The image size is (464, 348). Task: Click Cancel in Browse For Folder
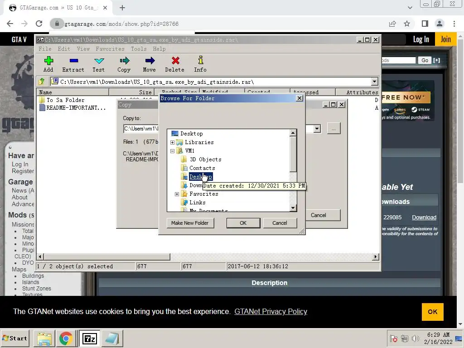(280, 223)
